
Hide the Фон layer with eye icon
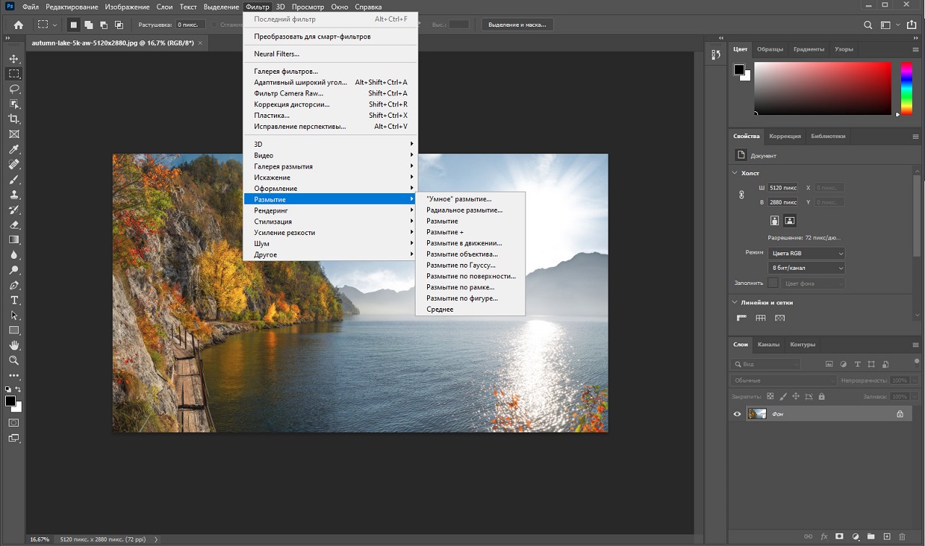(x=737, y=414)
